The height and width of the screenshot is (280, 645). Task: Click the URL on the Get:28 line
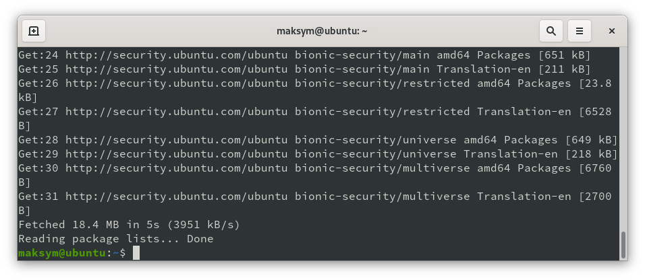click(x=177, y=140)
